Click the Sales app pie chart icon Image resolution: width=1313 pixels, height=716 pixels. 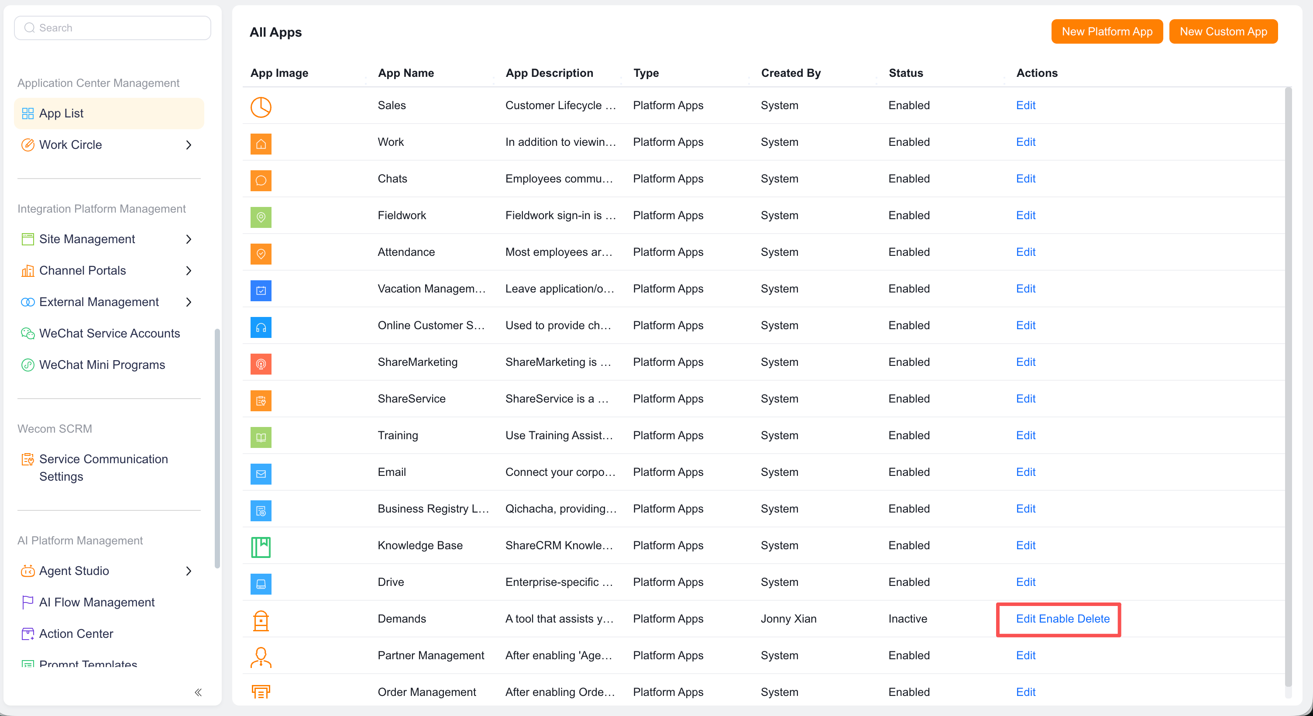[261, 107]
